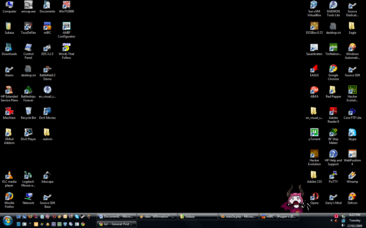This screenshot has width=366, height=228.
Task: Open the DivX Movies shortcut
Action: pyautogui.click(x=48, y=113)
